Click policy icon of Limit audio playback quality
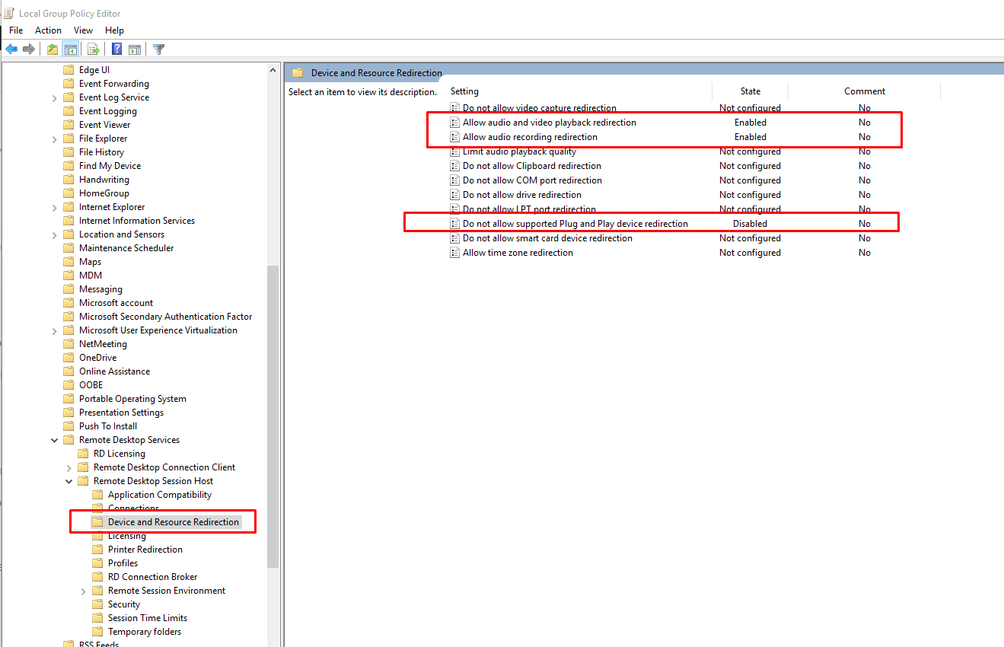The image size is (1004, 647). (x=455, y=151)
